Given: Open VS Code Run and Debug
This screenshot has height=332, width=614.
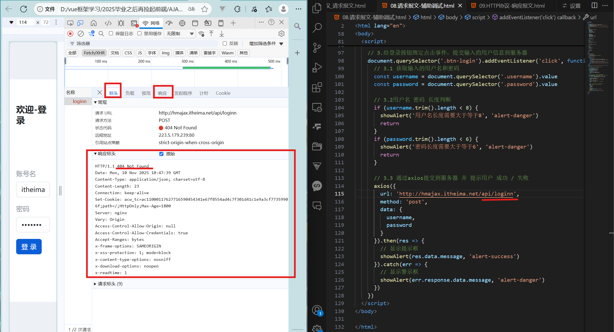Looking at the screenshot, I should pyautogui.click(x=317, y=68).
